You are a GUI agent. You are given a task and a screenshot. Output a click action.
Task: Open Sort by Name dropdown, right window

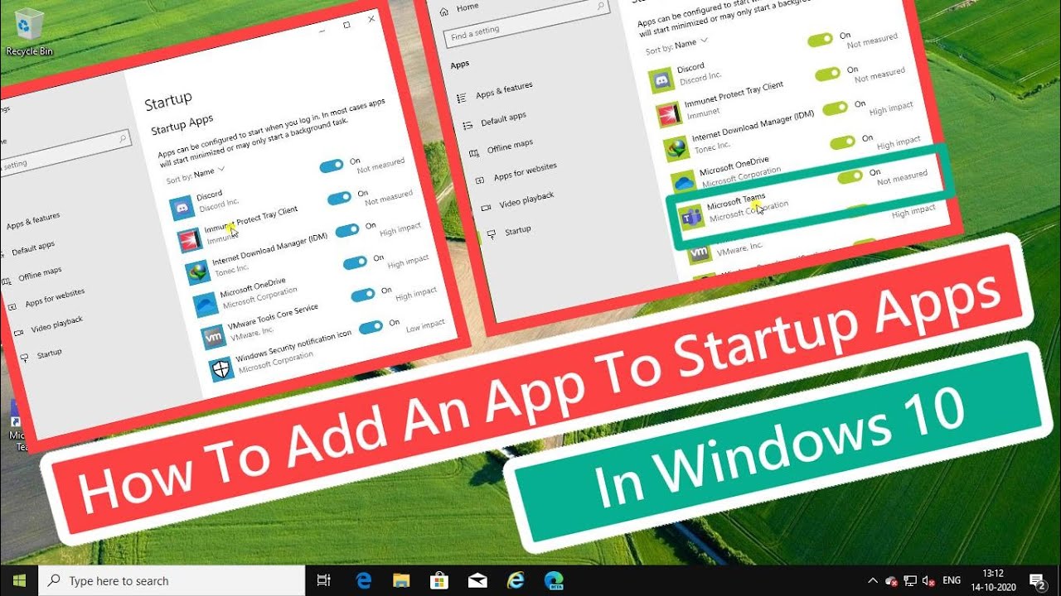pos(678,45)
